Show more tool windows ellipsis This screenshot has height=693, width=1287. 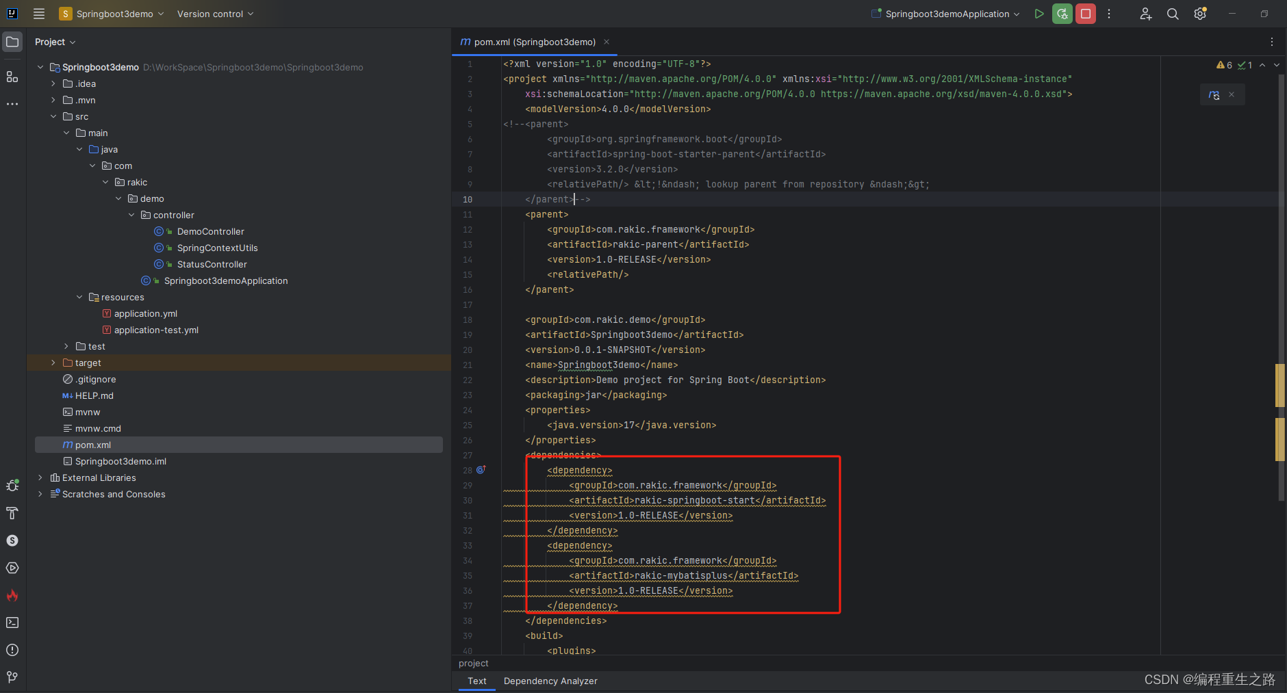(12, 104)
